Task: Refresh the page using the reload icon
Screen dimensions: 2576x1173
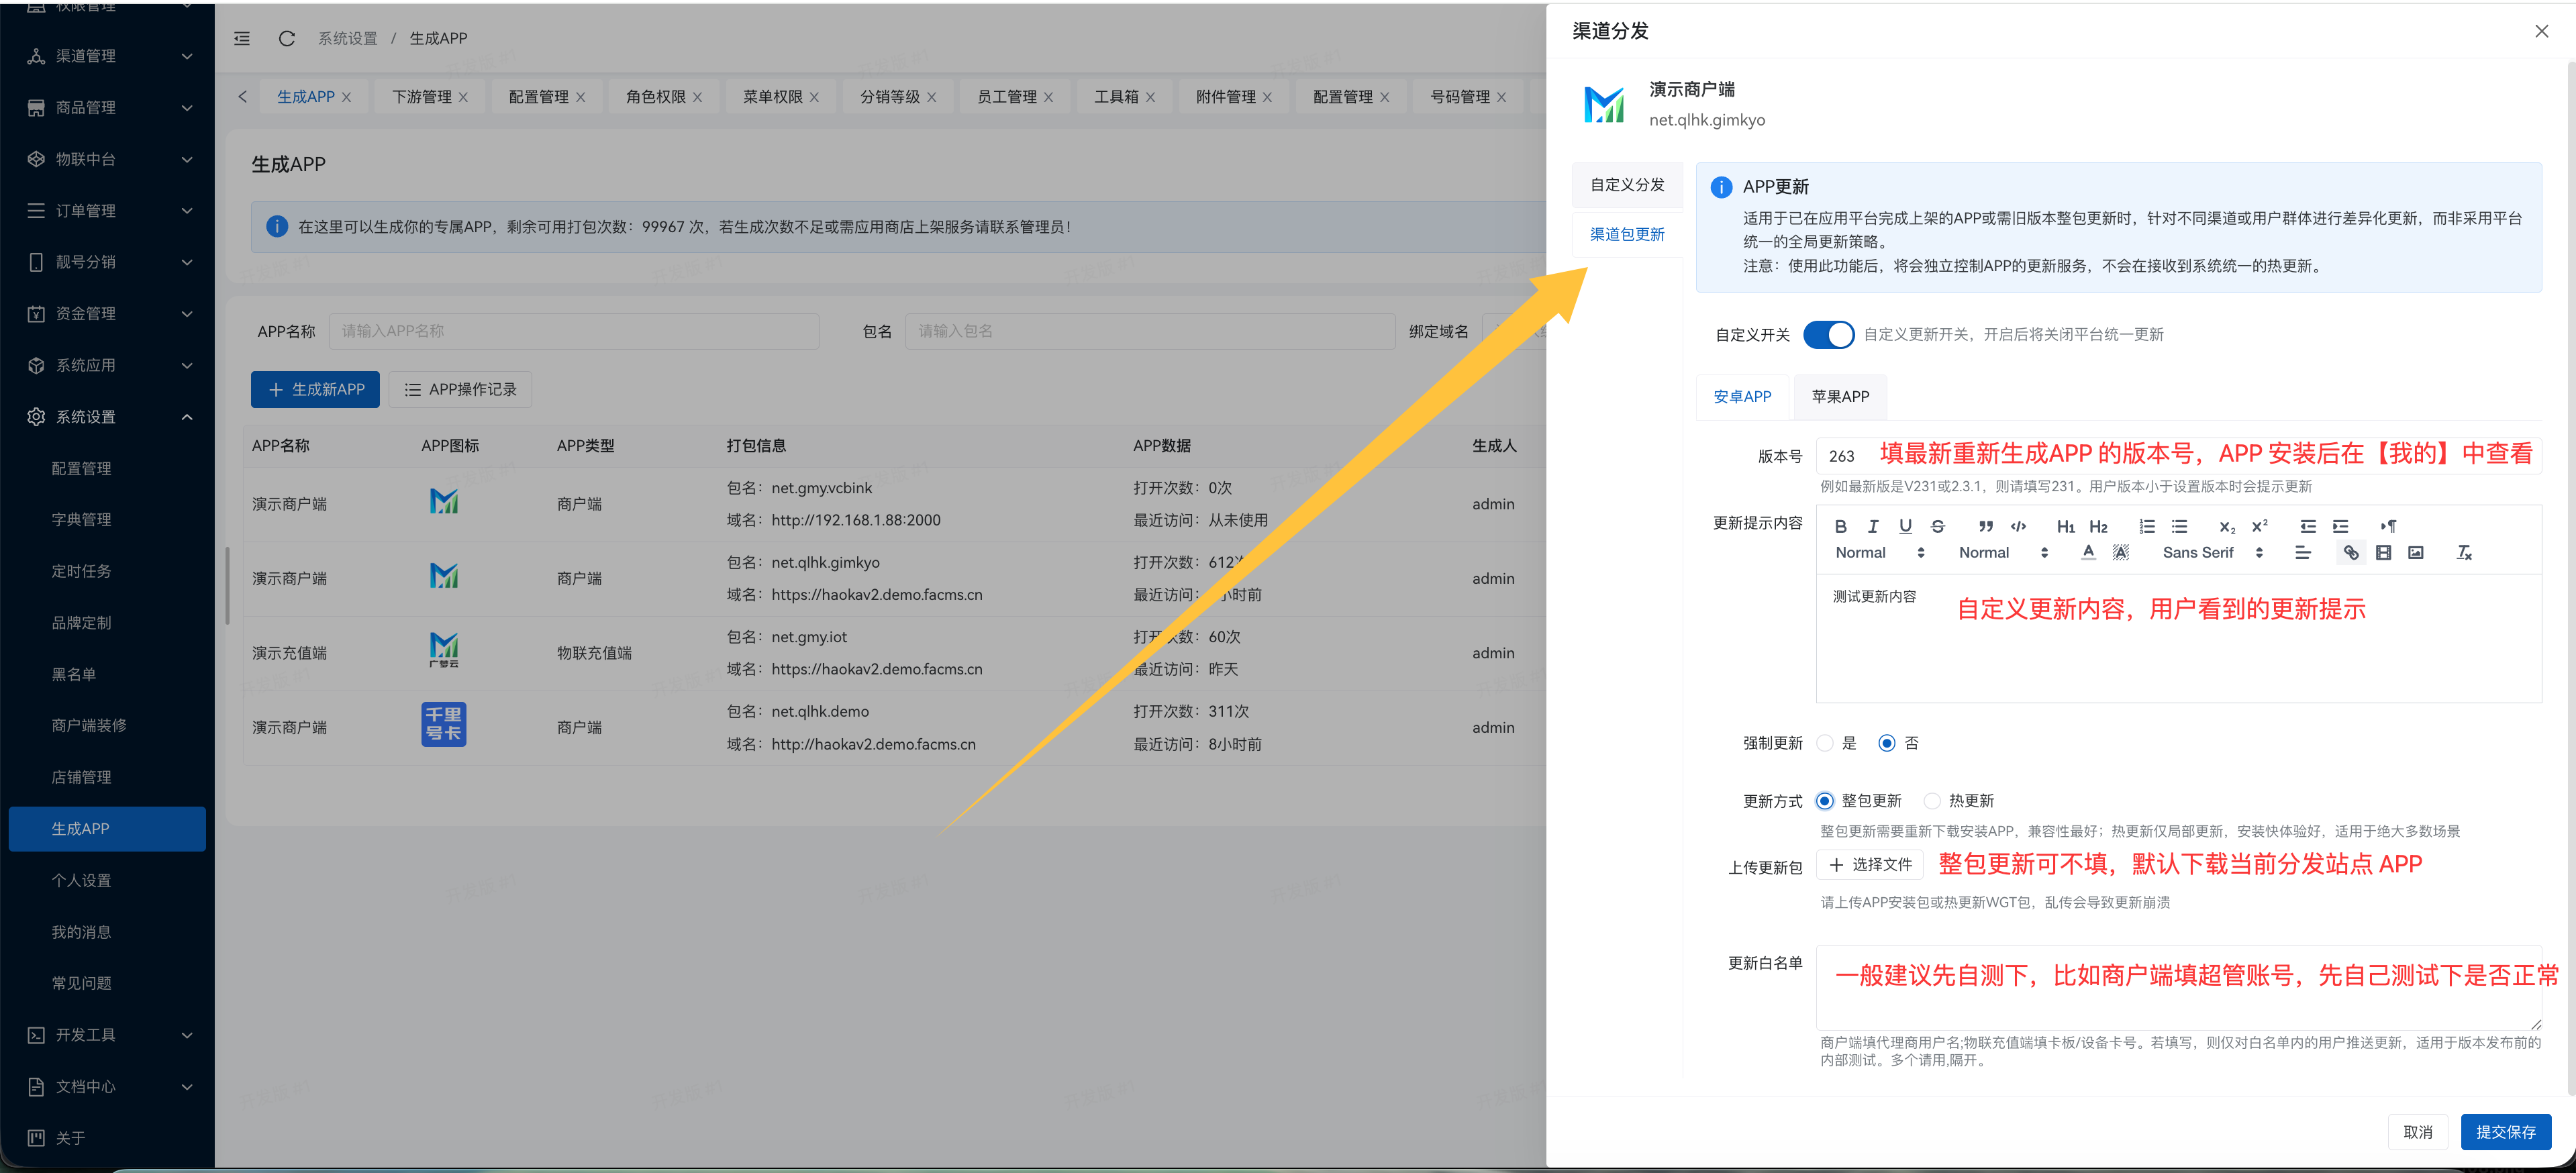Action: click(x=287, y=38)
